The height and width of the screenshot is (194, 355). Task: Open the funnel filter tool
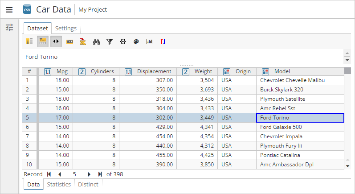(109, 41)
